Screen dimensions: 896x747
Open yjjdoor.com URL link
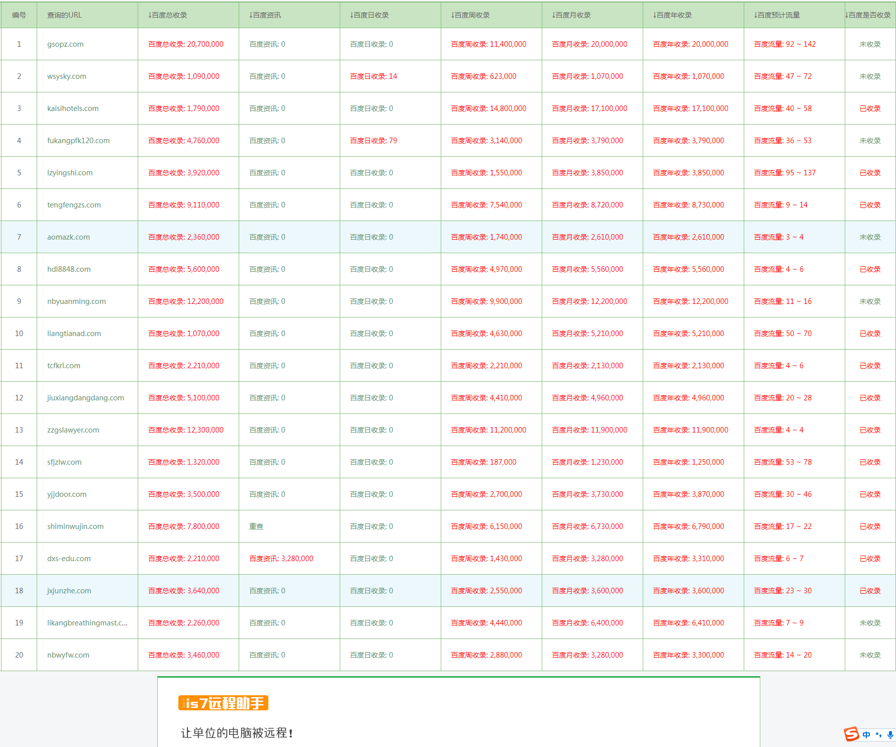point(67,494)
